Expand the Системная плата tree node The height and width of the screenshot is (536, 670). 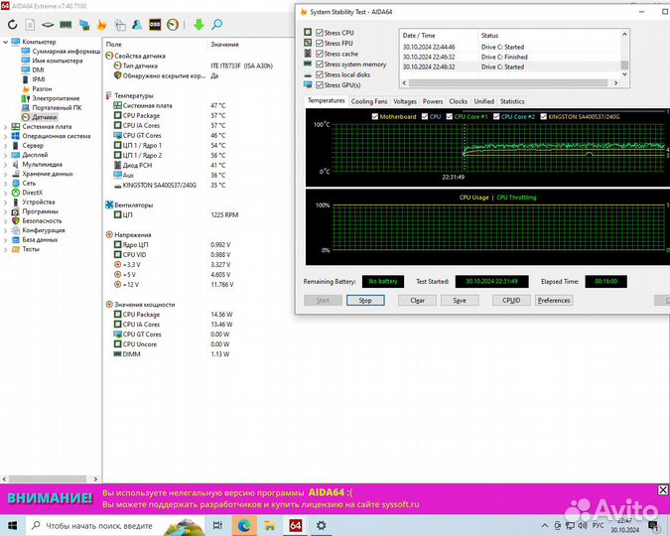[x=5, y=126]
